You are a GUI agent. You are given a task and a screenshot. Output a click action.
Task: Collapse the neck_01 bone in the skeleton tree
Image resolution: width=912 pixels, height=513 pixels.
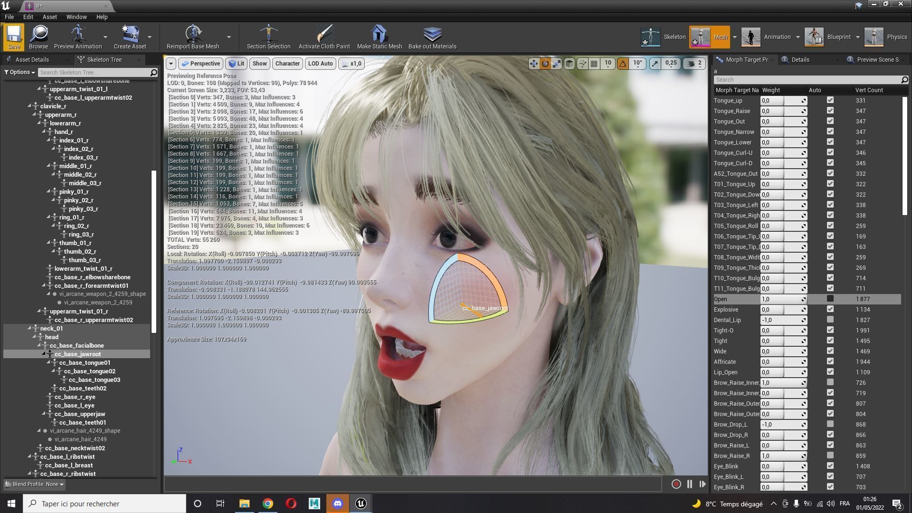coord(29,328)
